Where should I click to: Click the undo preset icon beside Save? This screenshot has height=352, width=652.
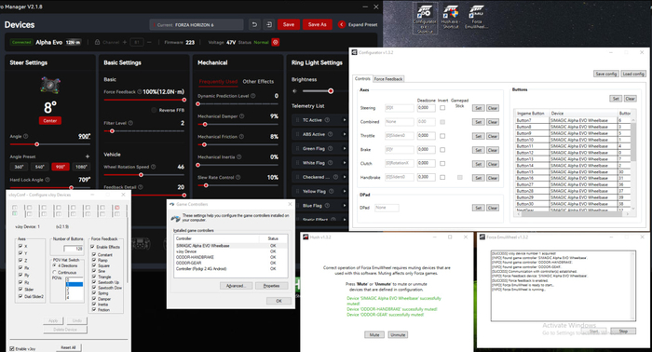tap(254, 24)
